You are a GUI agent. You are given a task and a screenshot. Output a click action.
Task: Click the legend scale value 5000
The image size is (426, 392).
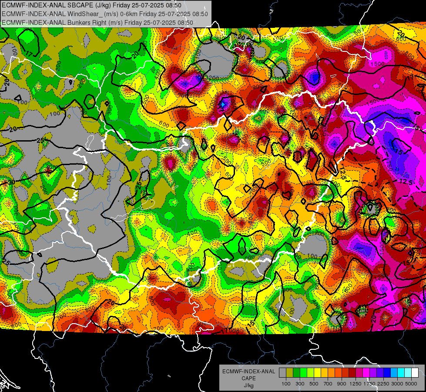pos(411,384)
